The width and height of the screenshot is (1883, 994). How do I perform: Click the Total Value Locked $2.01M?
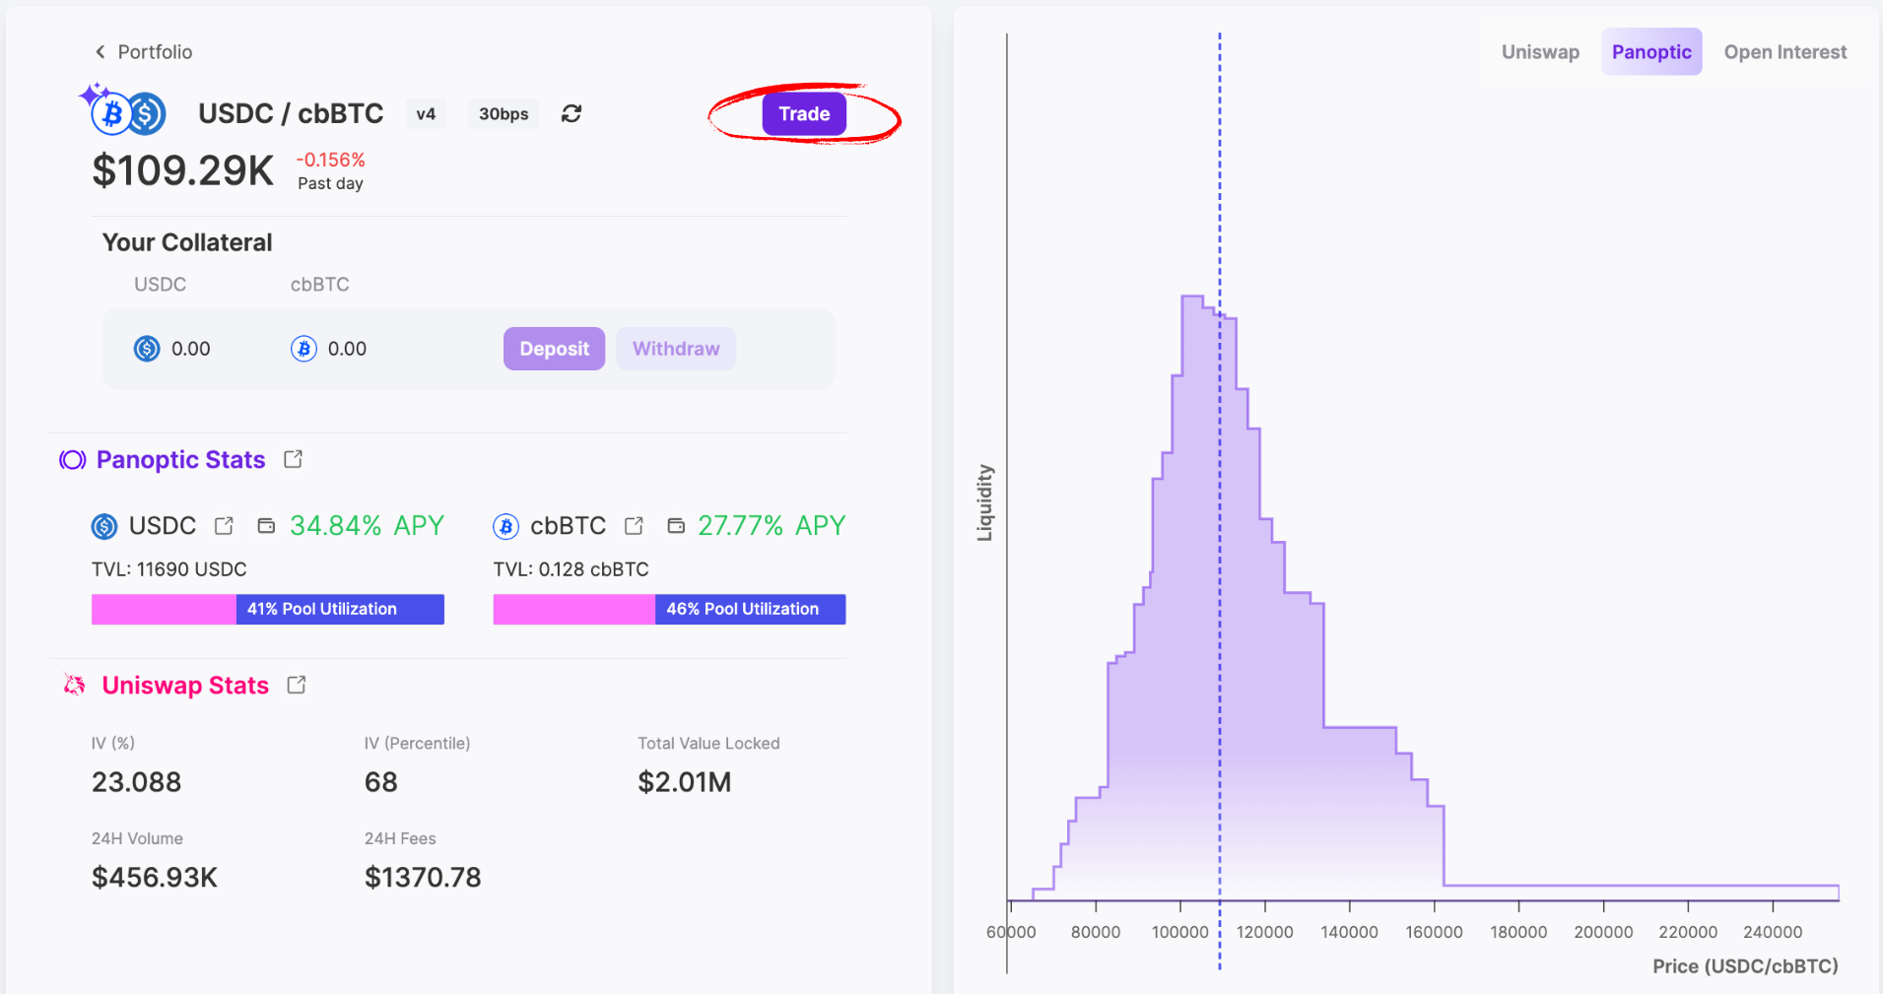click(x=685, y=782)
